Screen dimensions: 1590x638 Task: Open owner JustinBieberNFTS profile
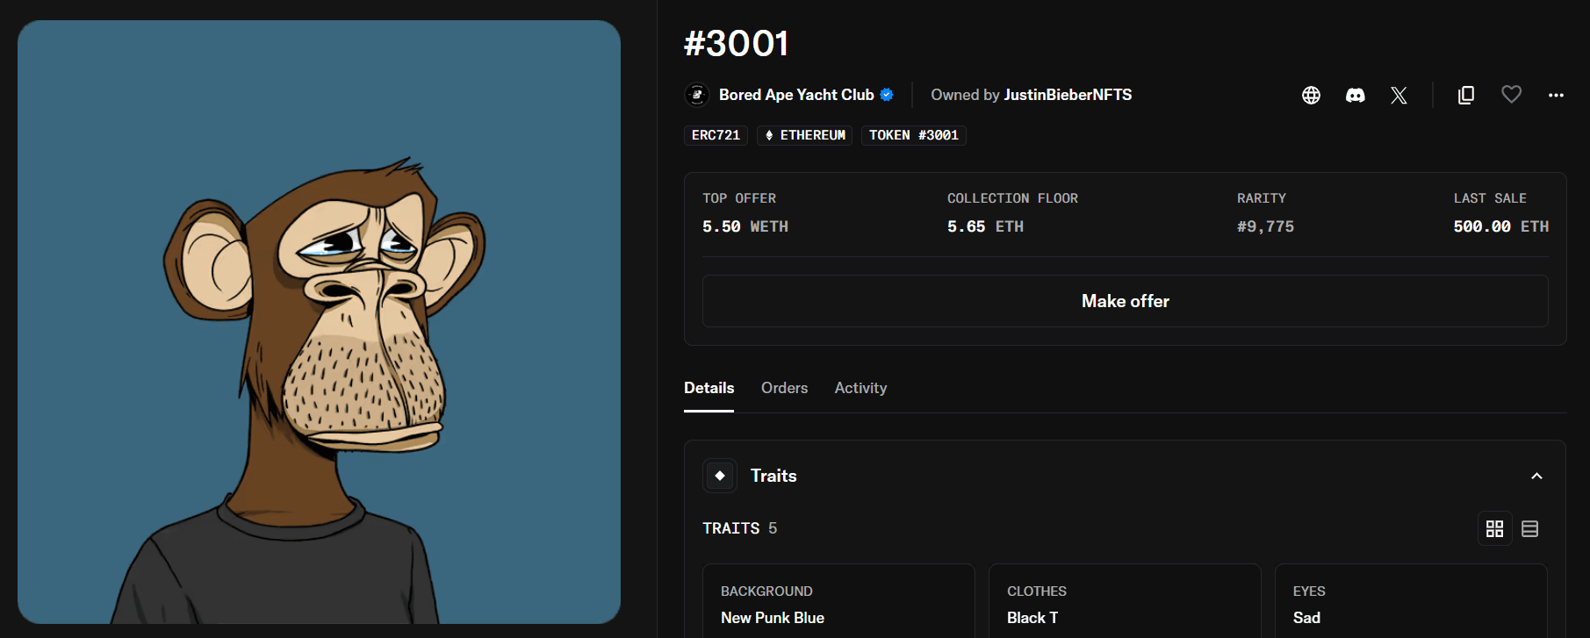click(1068, 95)
